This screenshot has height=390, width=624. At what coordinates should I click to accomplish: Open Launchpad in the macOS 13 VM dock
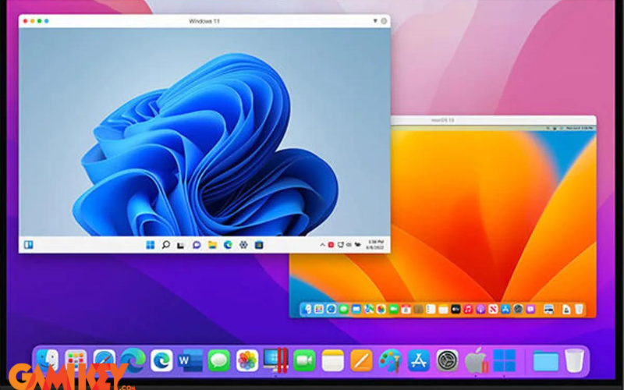point(319,309)
